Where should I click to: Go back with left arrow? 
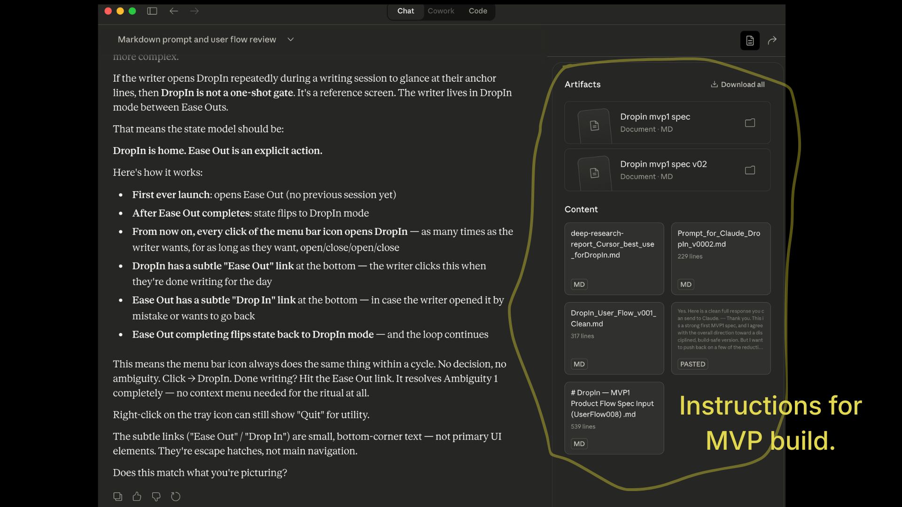pyautogui.click(x=174, y=11)
